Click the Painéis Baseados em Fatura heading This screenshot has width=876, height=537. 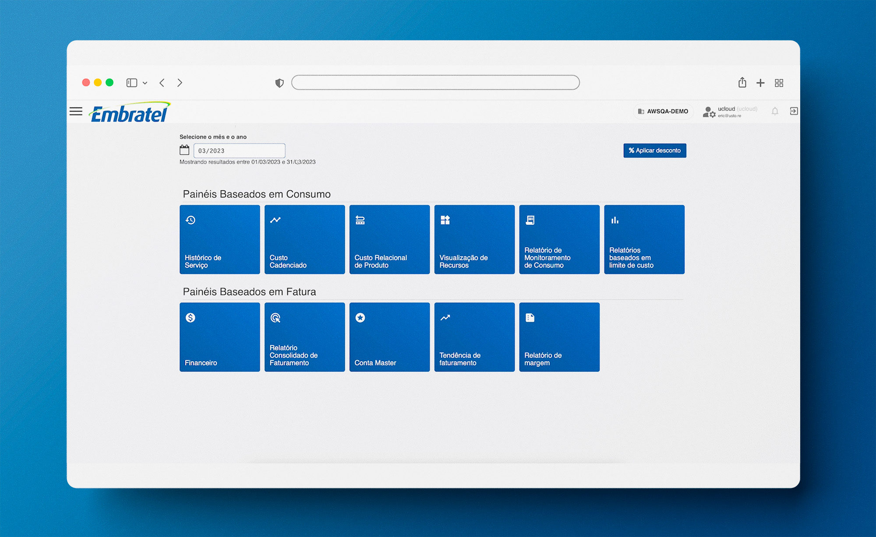(x=249, y=292)
